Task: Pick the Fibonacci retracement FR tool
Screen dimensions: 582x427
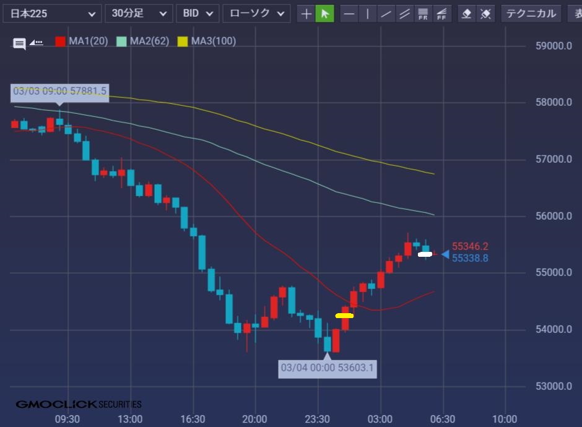Action: (423, 14)
